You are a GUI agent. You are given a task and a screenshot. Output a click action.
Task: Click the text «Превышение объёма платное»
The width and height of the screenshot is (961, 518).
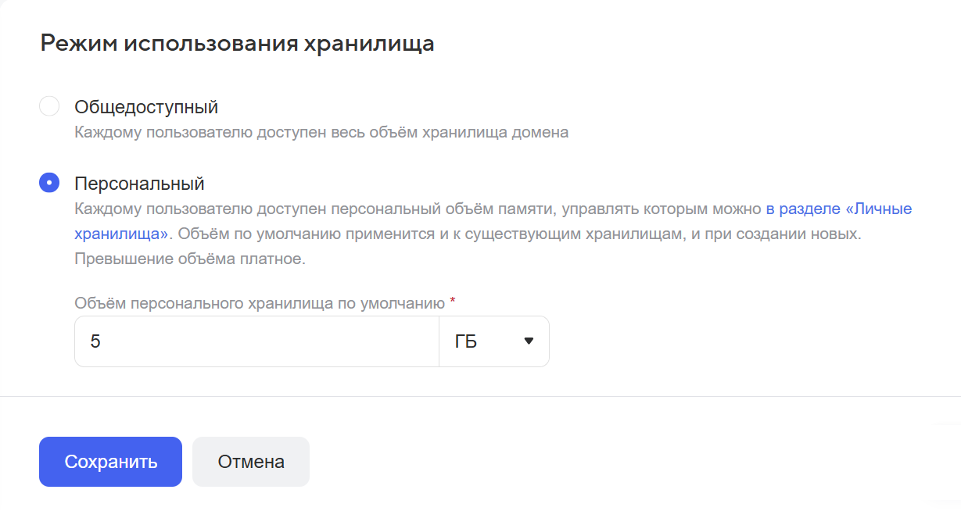tap(189, 259)
